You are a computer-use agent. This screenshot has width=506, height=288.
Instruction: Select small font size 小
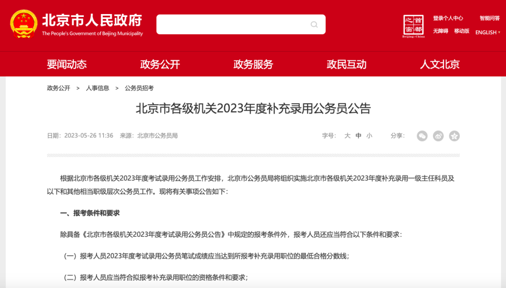pos(369,136)
